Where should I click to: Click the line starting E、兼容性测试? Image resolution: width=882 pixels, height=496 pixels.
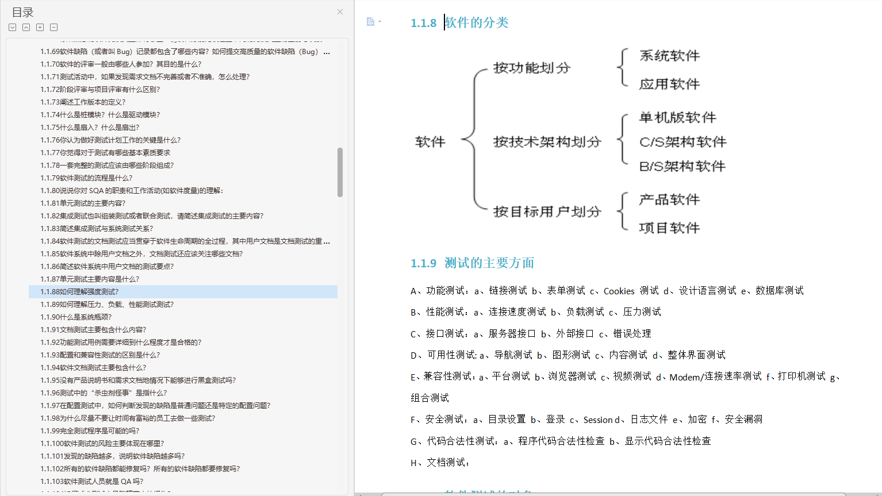pos(627,376)
